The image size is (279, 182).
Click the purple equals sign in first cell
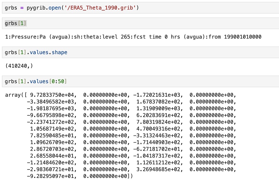pyautogui.click(x=22, y=8)
